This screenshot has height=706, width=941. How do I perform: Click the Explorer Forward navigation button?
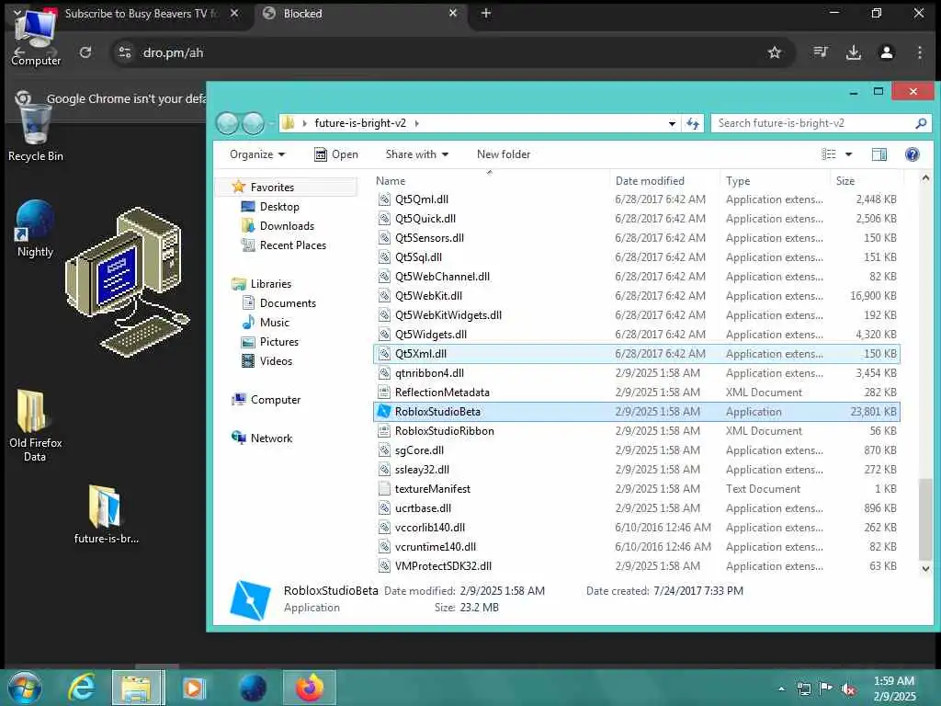click(253, 124)
